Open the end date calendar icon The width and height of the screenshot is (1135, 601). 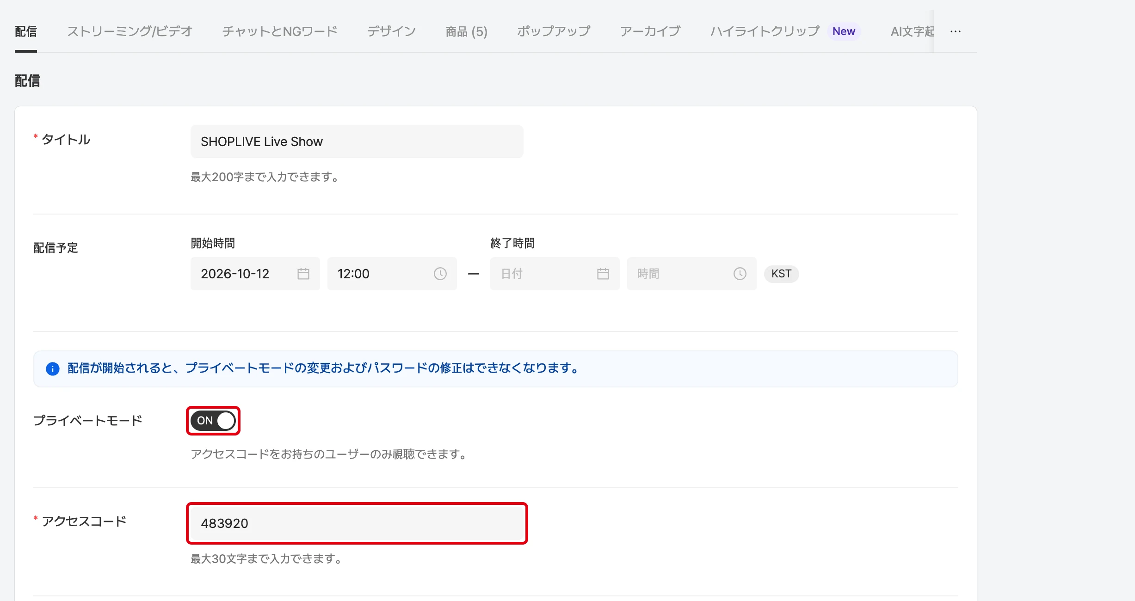(603, 274)
